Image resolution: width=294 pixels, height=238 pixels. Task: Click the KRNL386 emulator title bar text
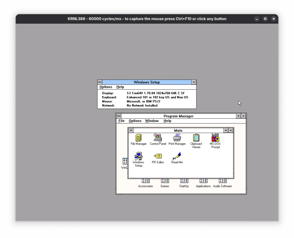click(x=147, y=19)
